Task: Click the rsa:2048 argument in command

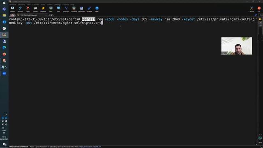Action: click(172, 19)
